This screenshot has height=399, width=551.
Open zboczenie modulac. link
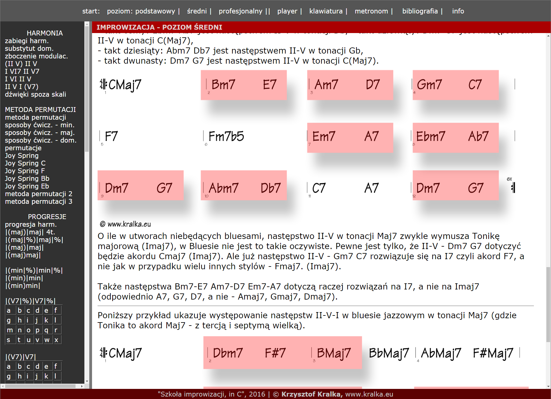(x=36, y=56)
